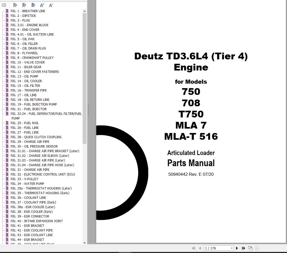The width and height of the screenshot is (287, 253).
Task: Navigate to FIG. 40 - INTAKE EXPANSION JOINT
Action: pos(37,221)
